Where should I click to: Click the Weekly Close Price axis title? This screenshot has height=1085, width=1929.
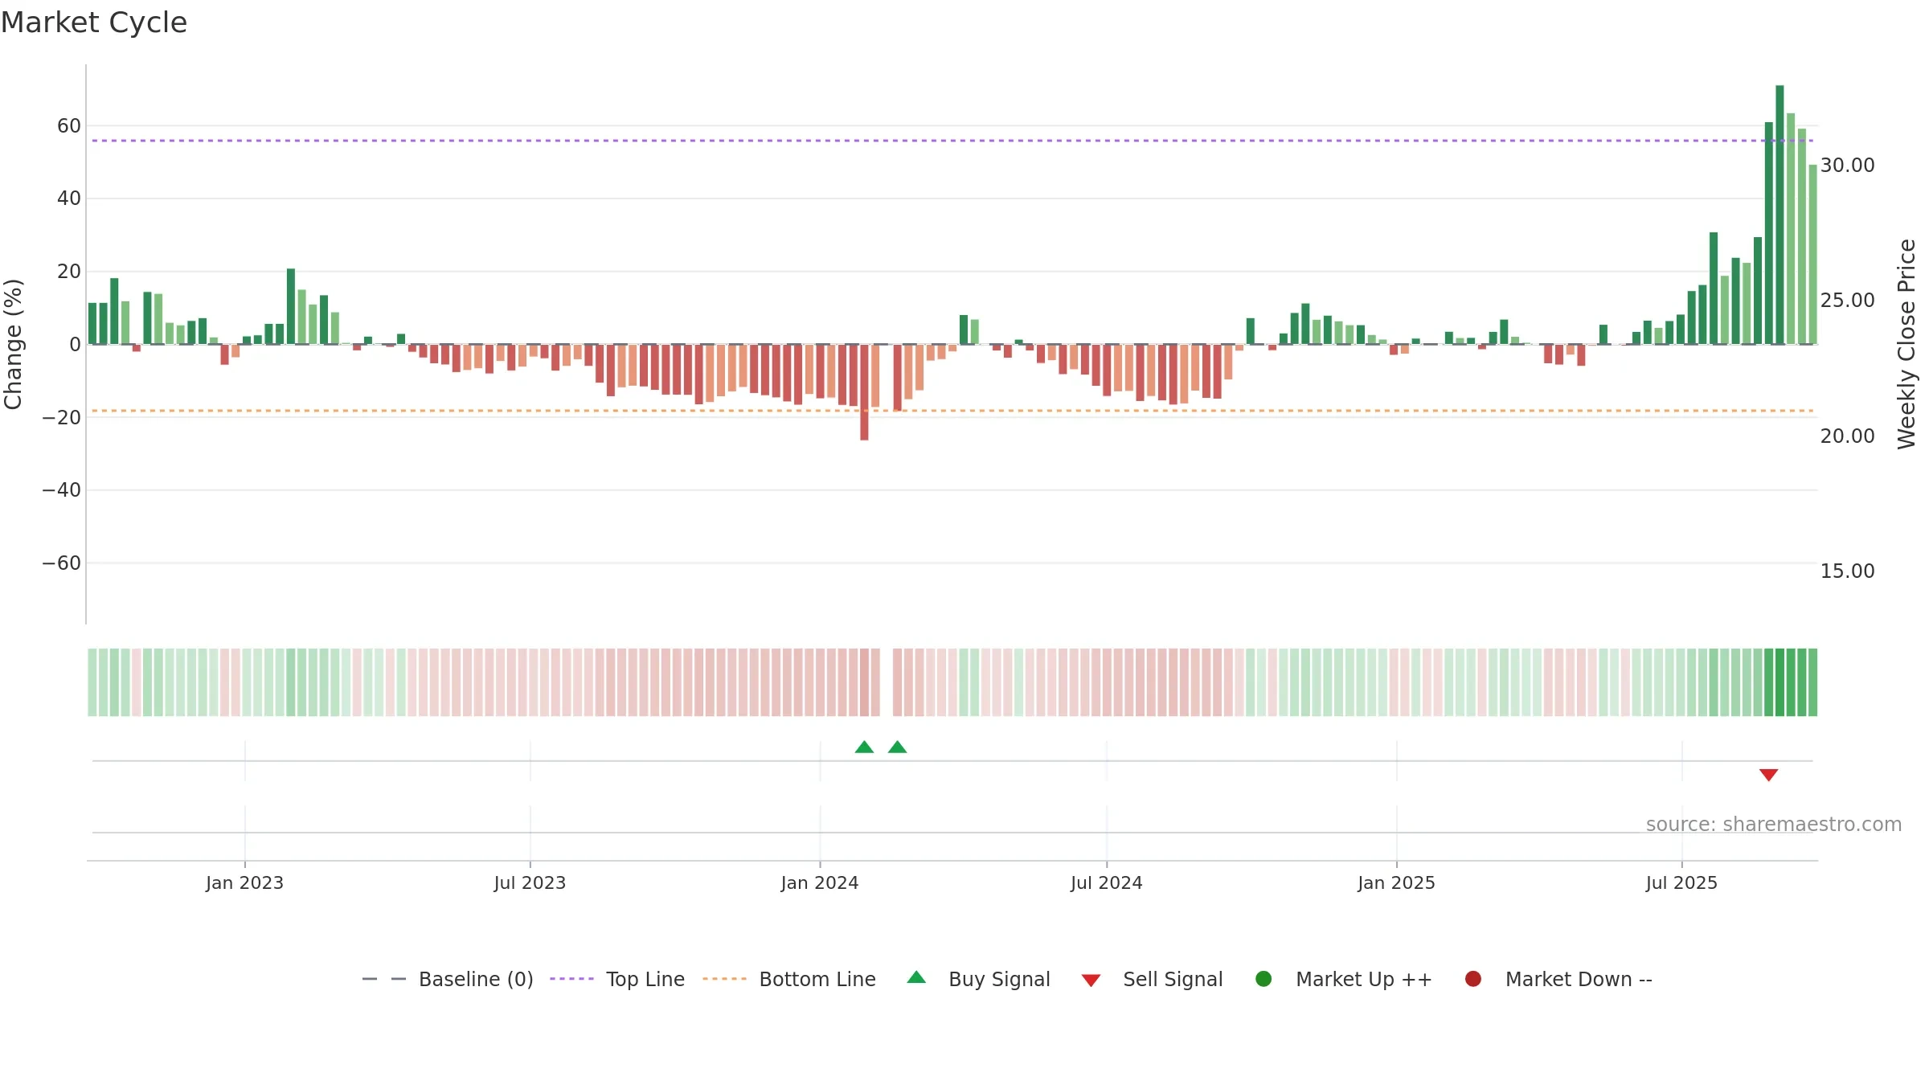pyautogui.click(x=1906, y=344)
